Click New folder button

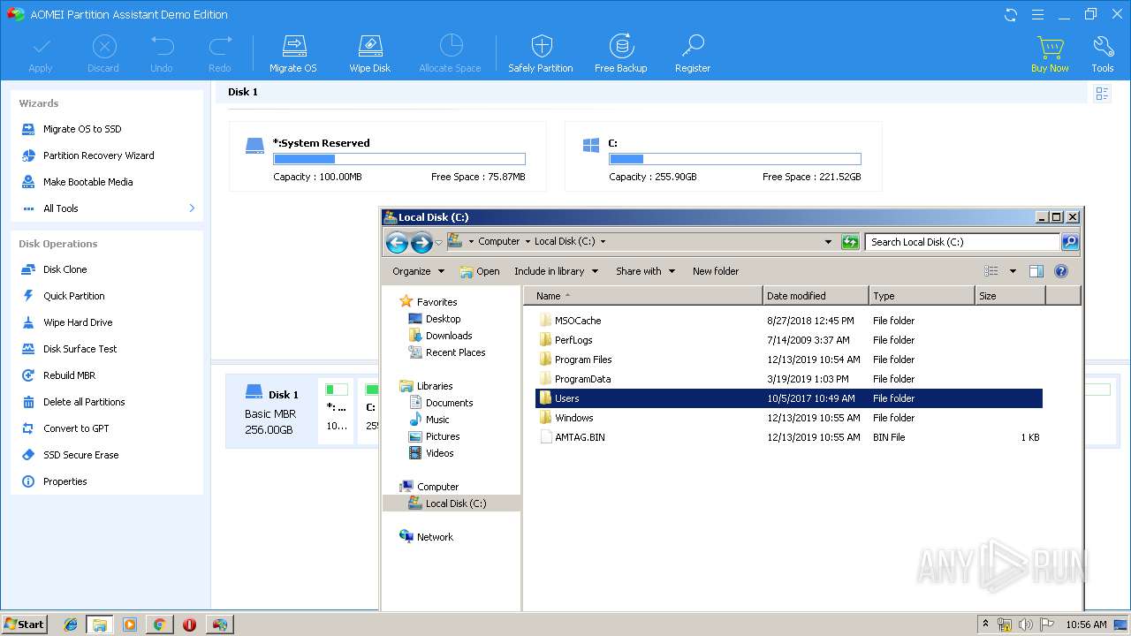716,271
